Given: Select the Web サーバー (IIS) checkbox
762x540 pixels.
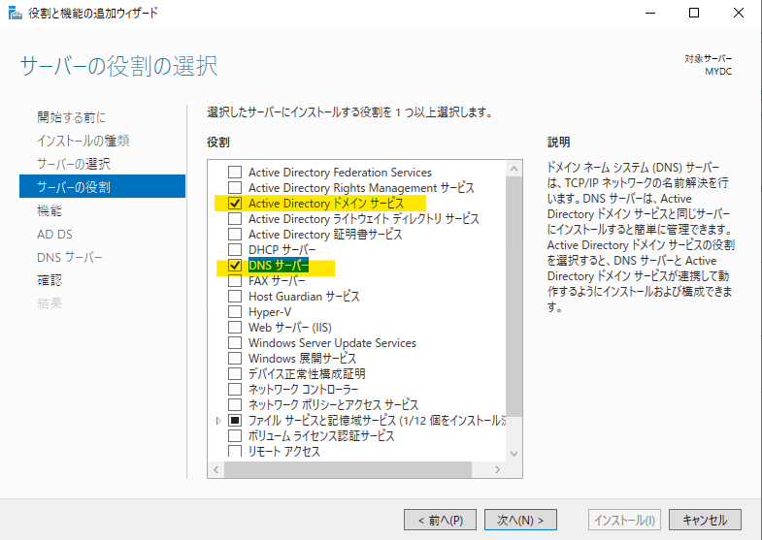Looking at the screenshot, I should point(234,328).
